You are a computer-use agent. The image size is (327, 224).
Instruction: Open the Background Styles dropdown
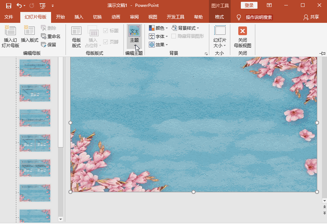185,28
